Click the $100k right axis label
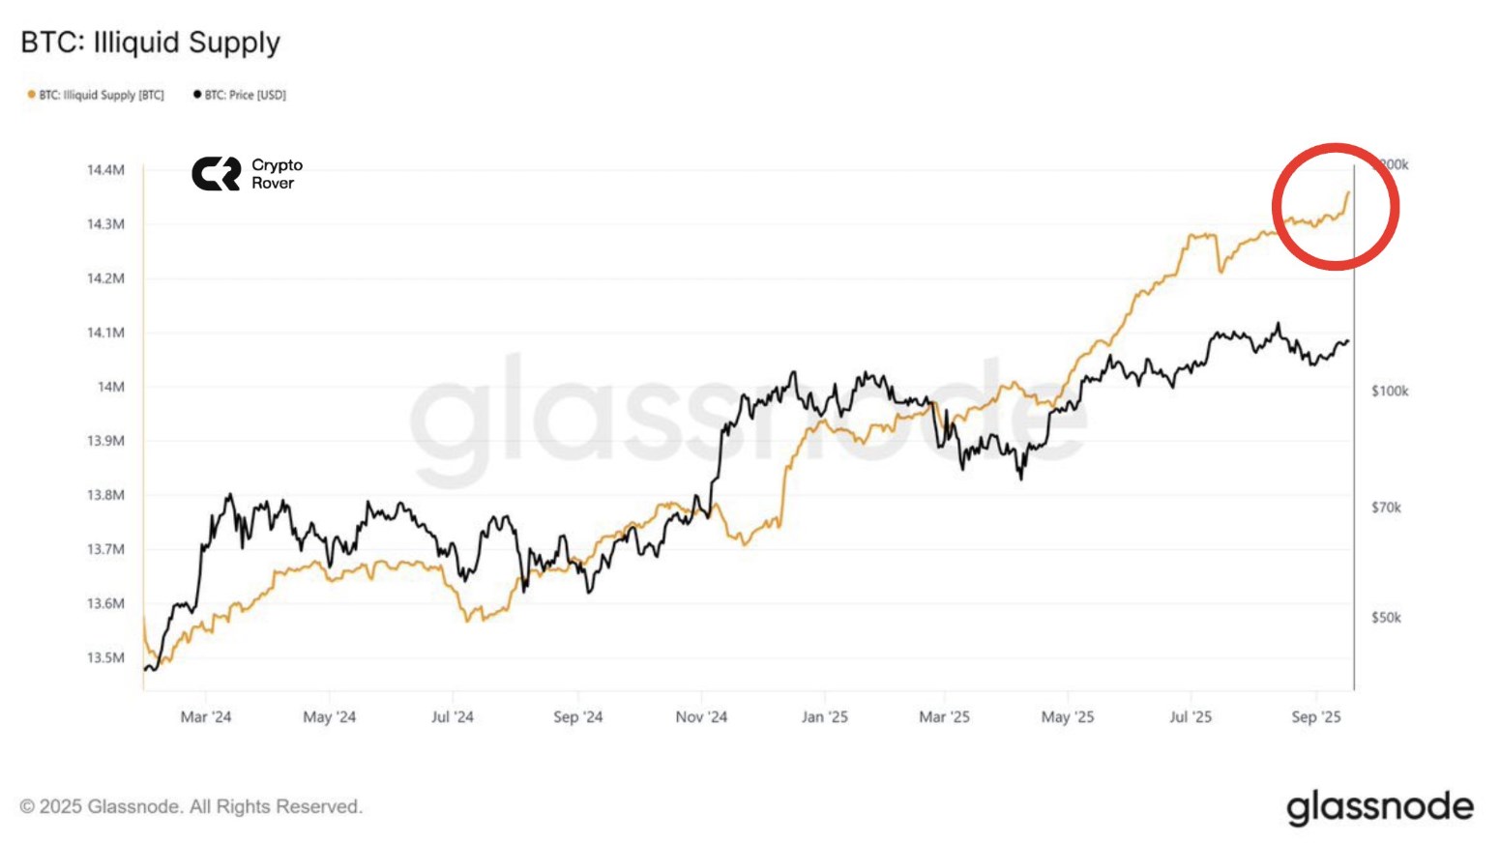The width and height of the screenshot is (1500, 844). point(1390,392)
